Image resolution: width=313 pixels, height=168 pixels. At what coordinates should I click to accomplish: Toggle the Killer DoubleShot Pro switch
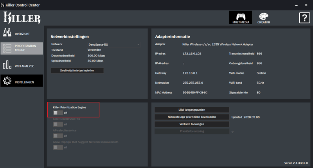coord(58,124)
